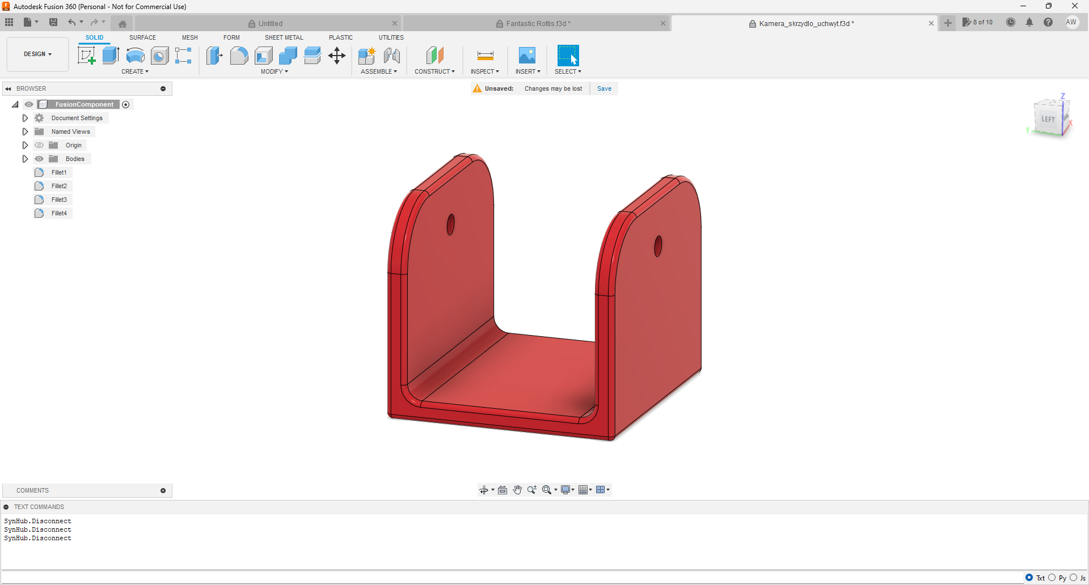Toggle the Browser panel pin dot
This screenshot has height=585, width=1089.
pos(163,88)
